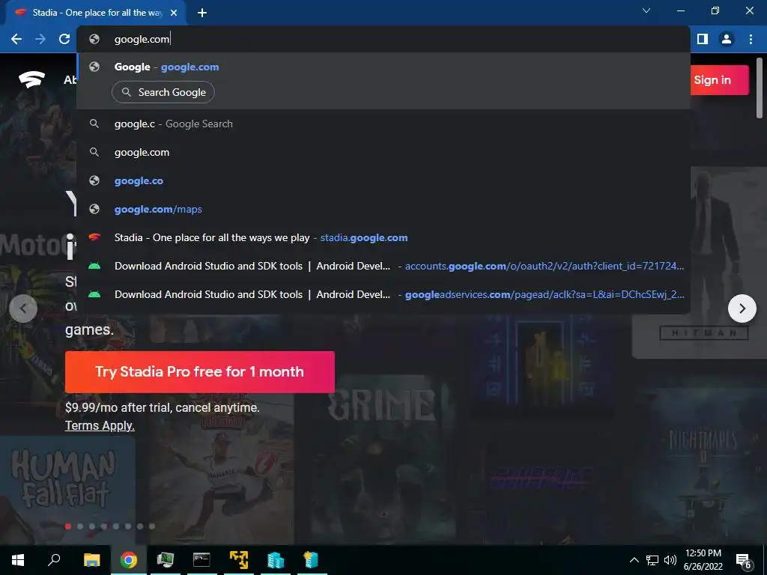Go back to the previous page
767x575 pixels.
coord(16,39)
